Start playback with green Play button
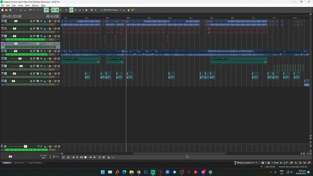The image size is (313, 176). point(77,157)
